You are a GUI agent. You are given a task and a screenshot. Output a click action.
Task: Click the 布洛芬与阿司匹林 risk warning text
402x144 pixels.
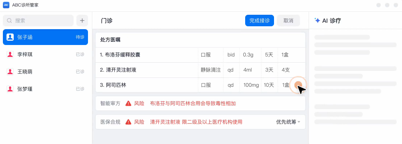pyautogui.click(x=193, y=103)
